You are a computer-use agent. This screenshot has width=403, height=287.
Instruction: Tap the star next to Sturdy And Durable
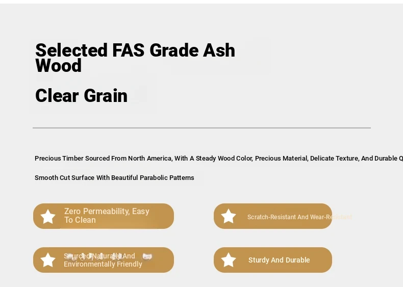click(x=229, y=260)
